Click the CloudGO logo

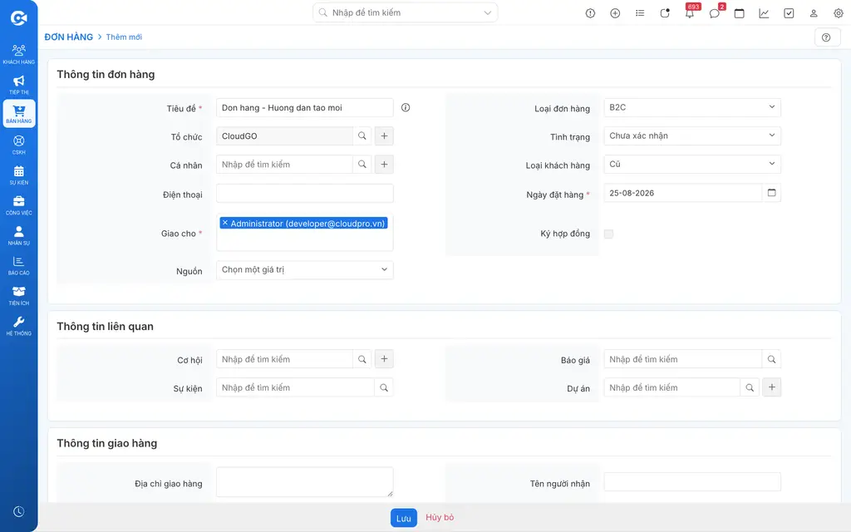[x=19, y=18]
